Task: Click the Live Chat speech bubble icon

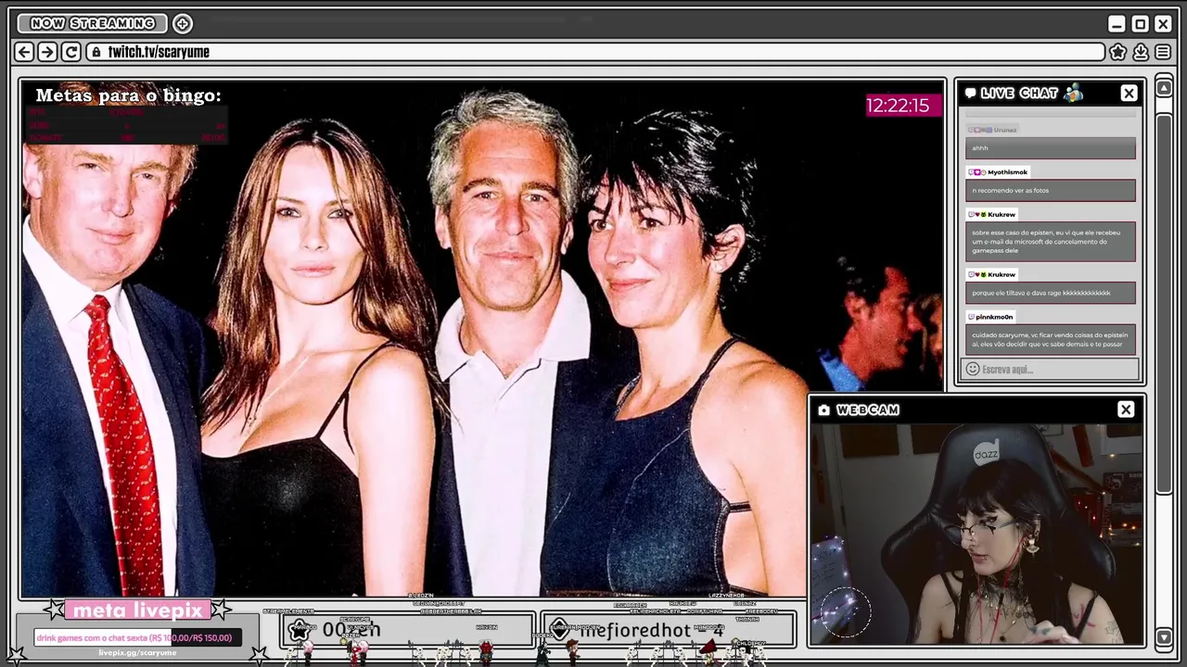Action: (x=970, y=93)
